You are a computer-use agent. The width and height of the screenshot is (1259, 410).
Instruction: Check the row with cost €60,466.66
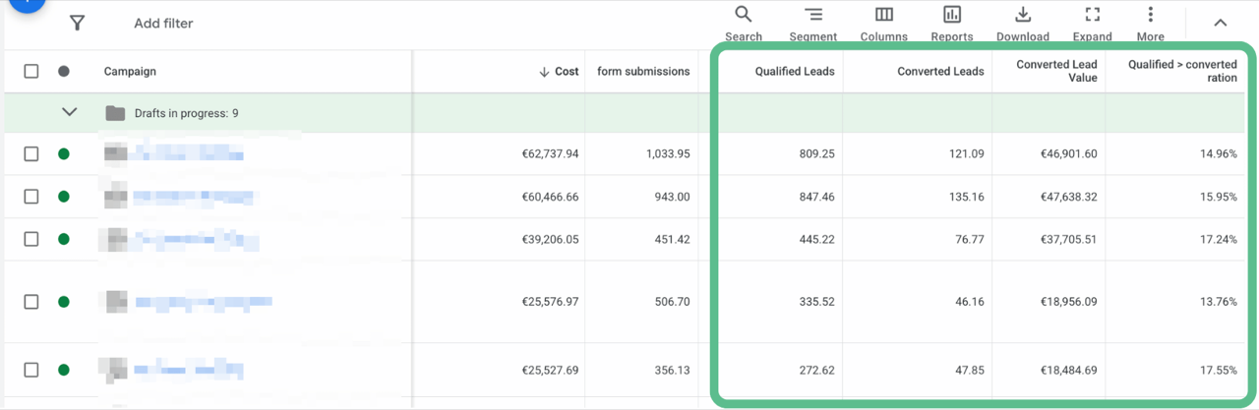[x=31, y=197]
